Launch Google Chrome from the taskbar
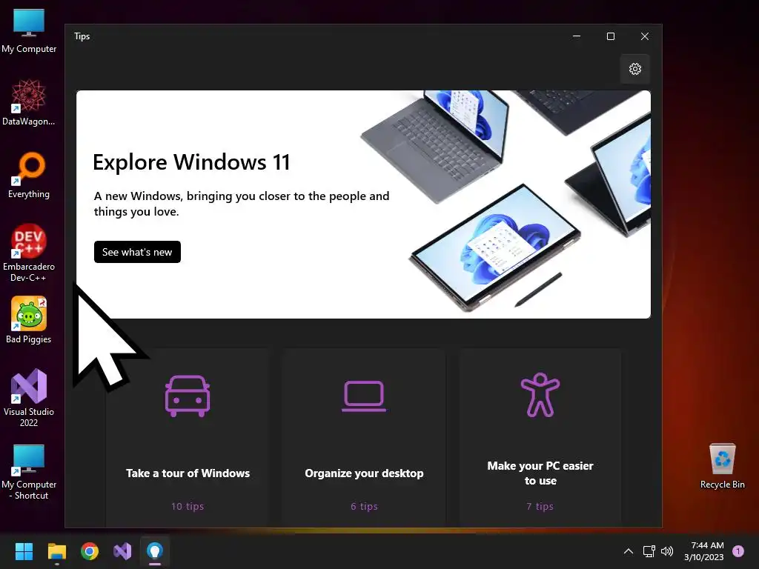 coord(90,551)
